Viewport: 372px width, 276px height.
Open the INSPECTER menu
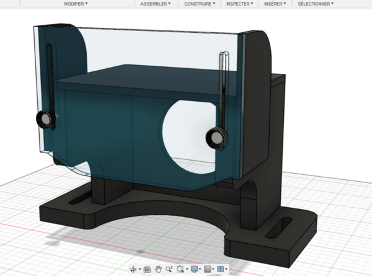[x=239, y=3]
